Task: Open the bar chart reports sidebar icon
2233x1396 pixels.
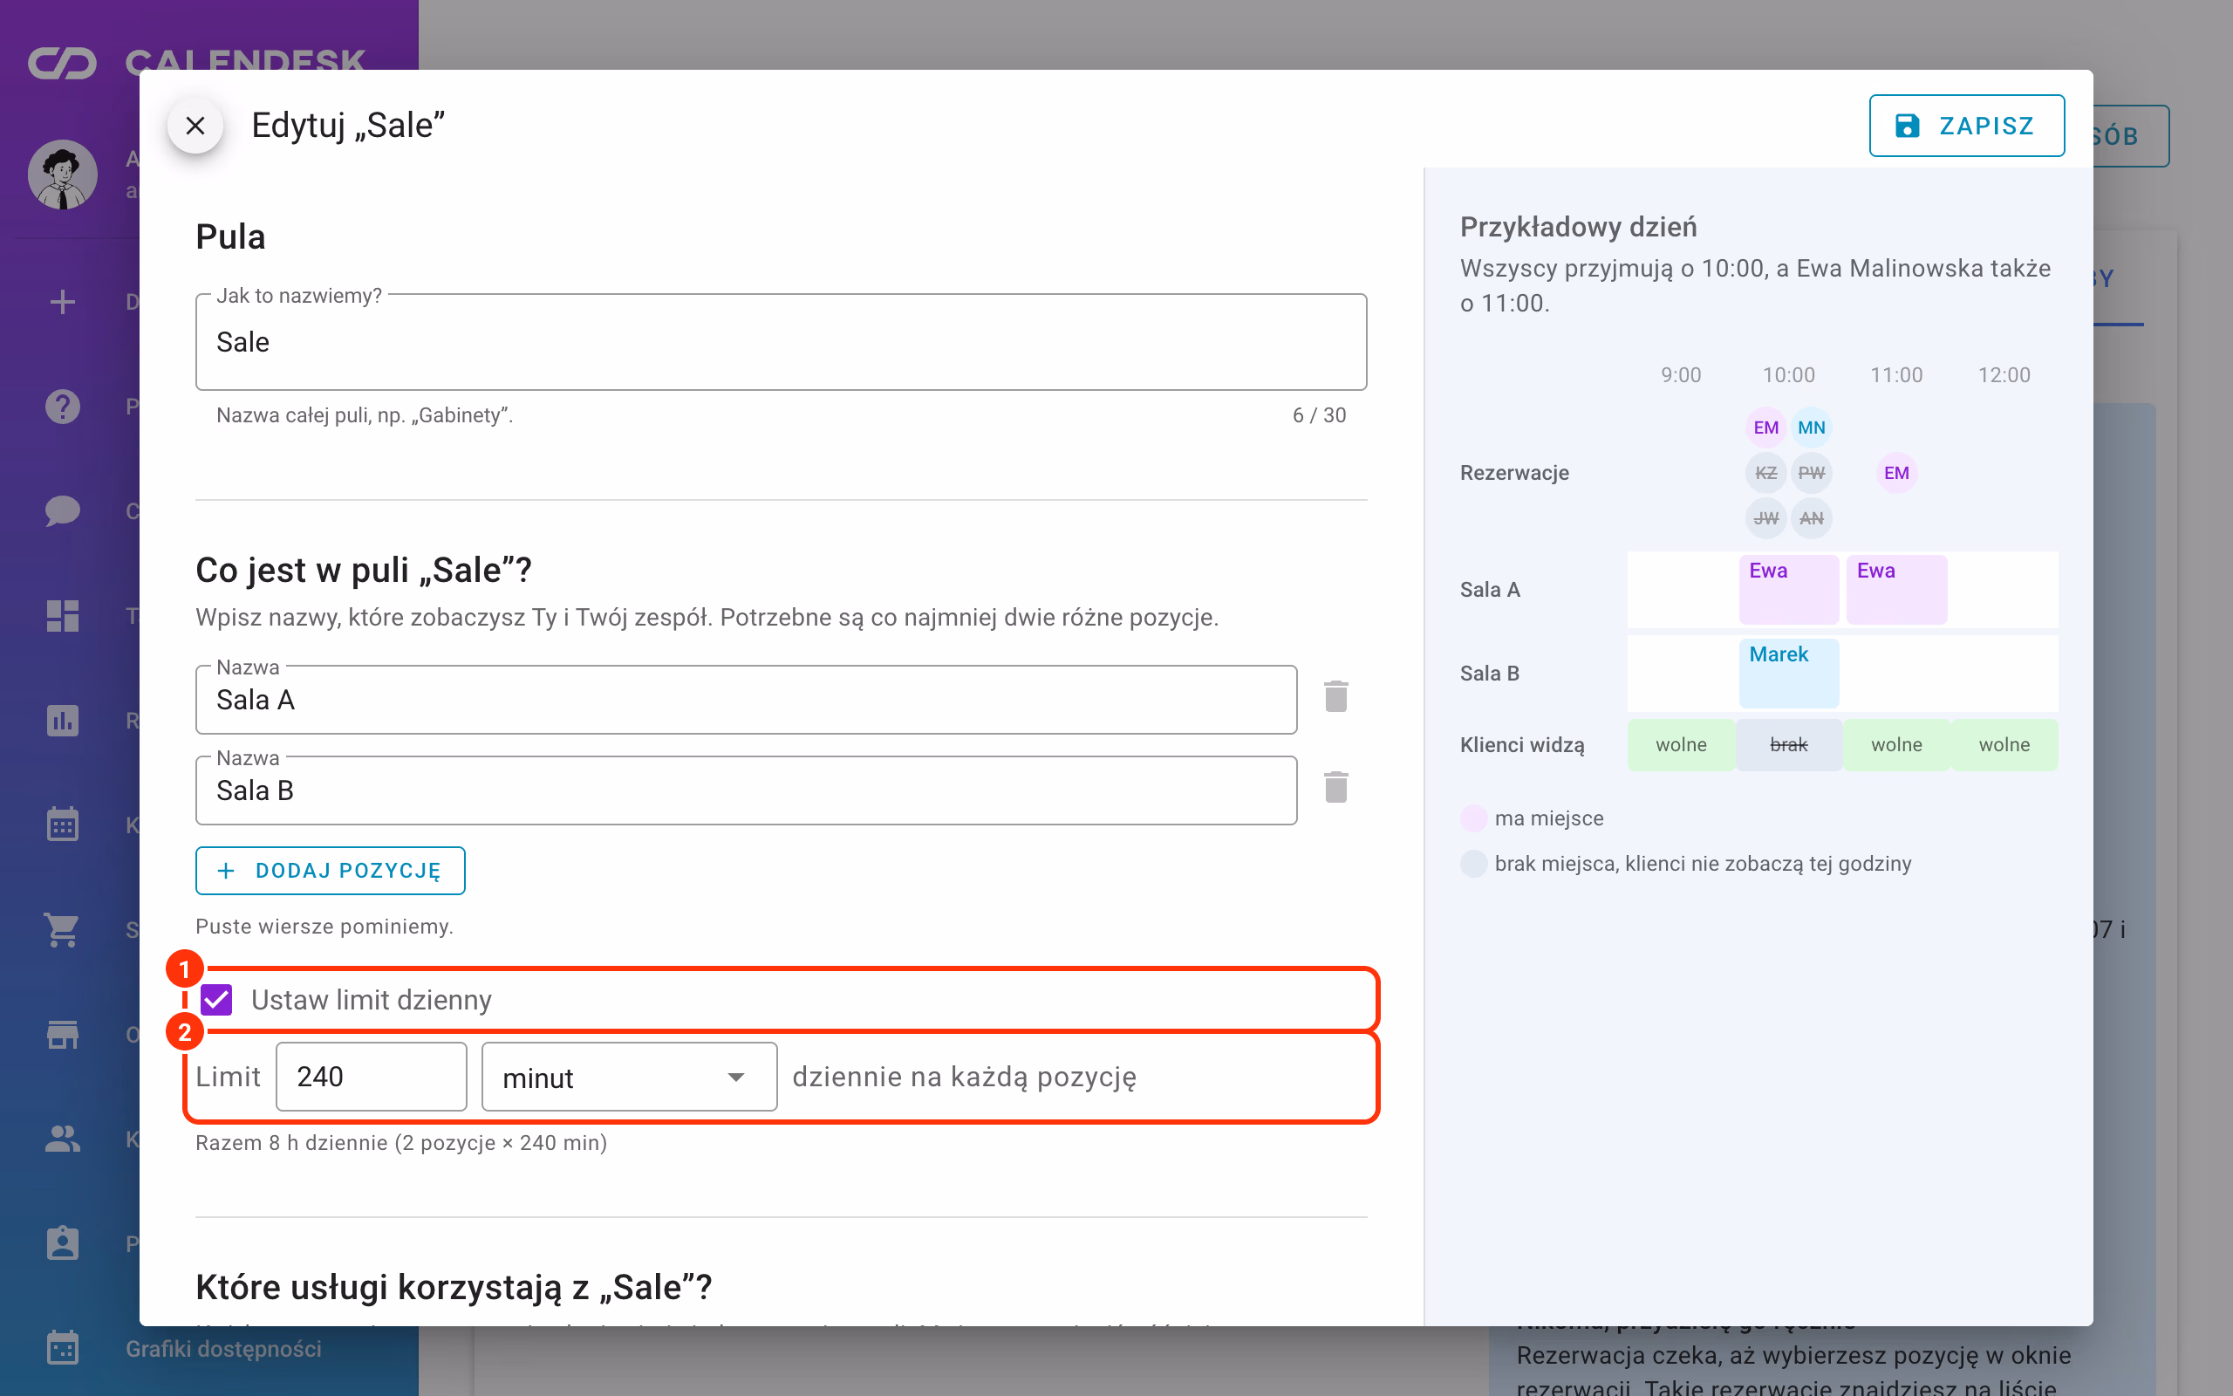Action: point(63,720)
